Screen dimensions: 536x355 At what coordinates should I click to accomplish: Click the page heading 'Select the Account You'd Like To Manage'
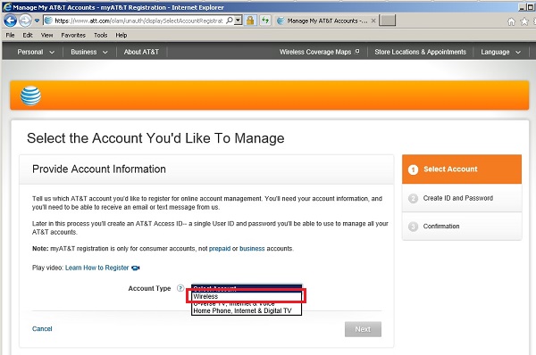pyautogui.click(x=155, y=138)
